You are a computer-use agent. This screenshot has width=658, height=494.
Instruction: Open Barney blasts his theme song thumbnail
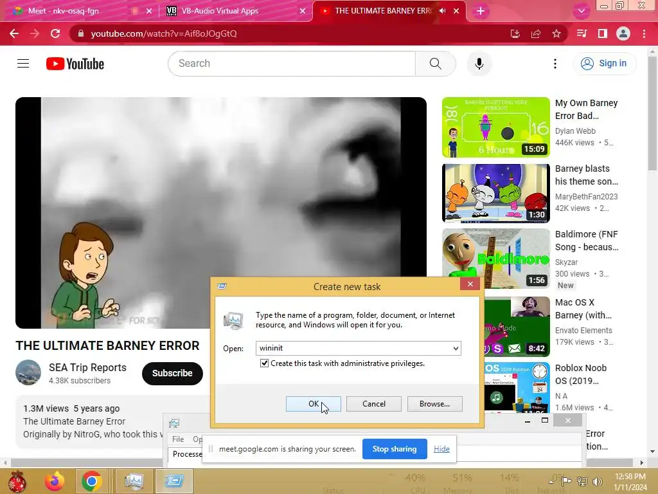495,193
